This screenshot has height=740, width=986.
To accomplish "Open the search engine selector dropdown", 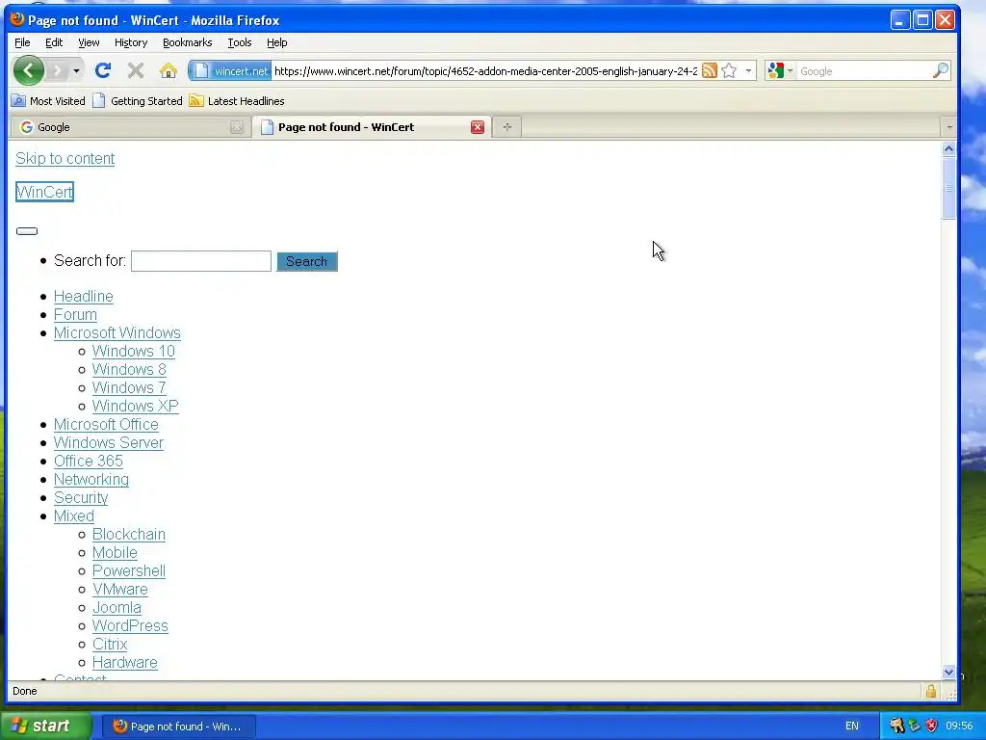I will point(780,71).
